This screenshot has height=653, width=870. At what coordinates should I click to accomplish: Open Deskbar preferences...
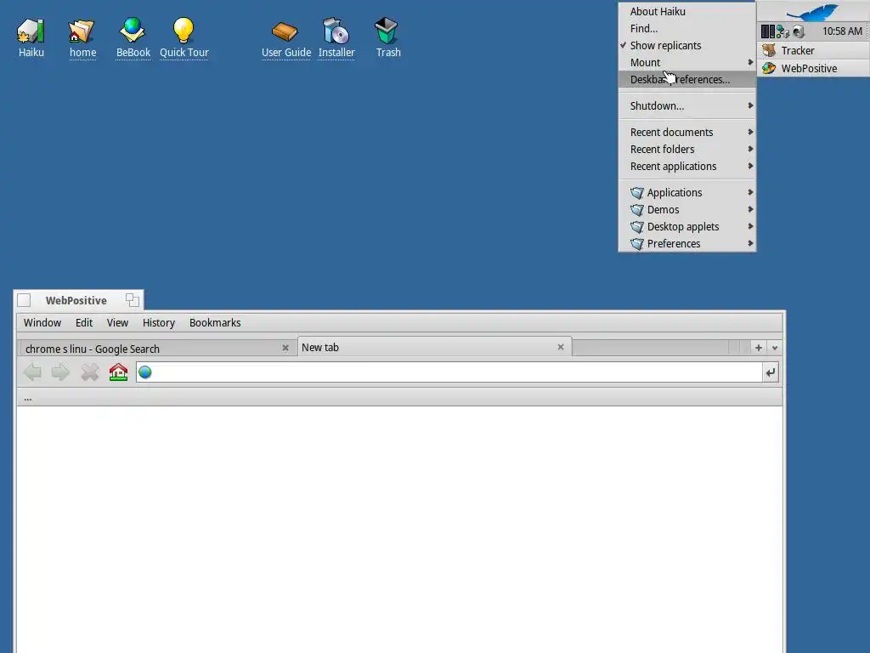(x=686, y=79)
